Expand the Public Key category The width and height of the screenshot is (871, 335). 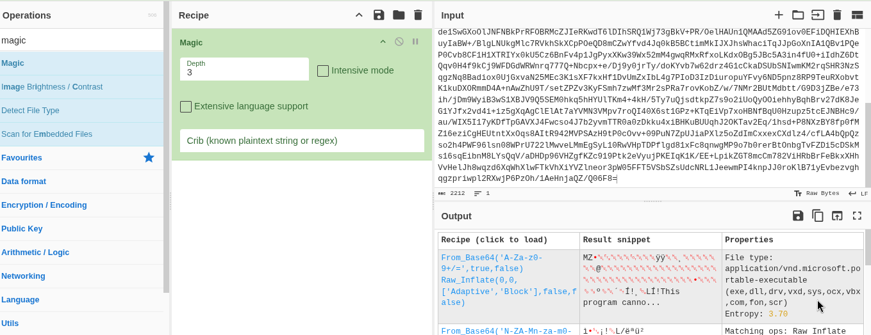point(81,229)
